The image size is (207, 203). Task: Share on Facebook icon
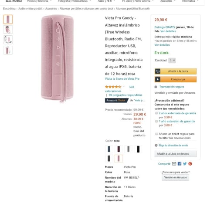180,164
